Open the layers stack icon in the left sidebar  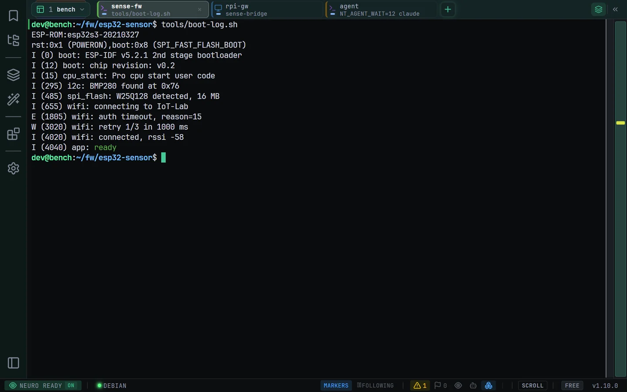13,75
